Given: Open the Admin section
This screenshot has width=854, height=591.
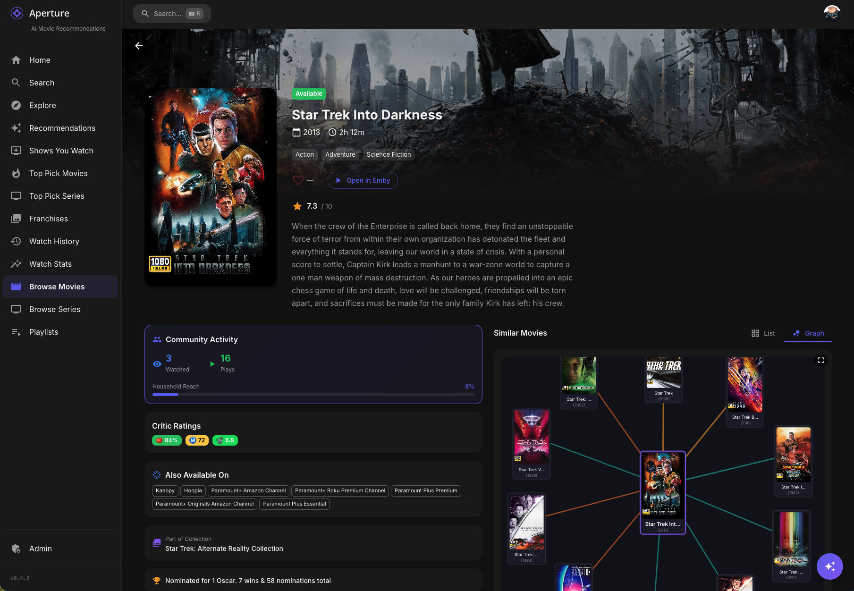Looking at the screenshot, I should [x=60, y=549].
